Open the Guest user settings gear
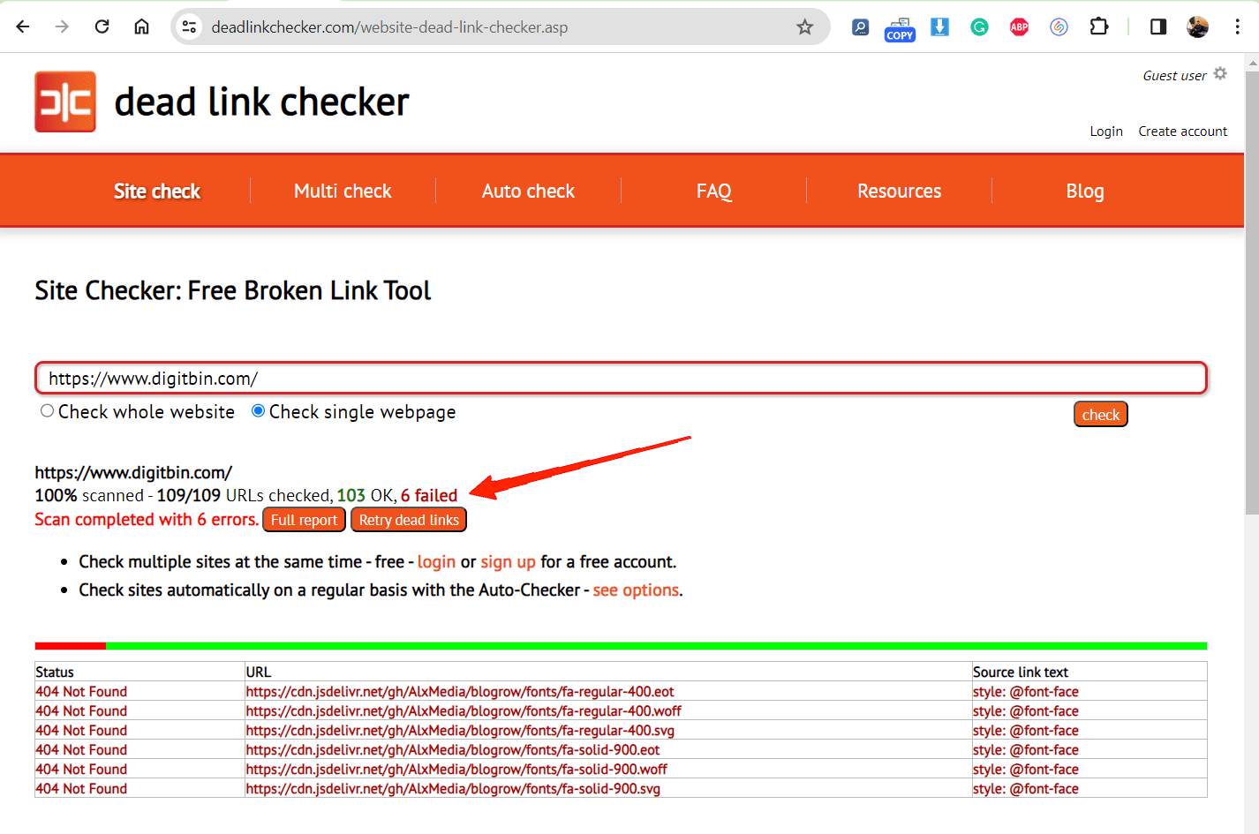This screenshot has width=1259, height=834. point(1220,74)
